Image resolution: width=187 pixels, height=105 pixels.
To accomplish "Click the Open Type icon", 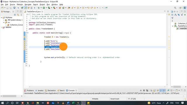I will pos(69,8).
